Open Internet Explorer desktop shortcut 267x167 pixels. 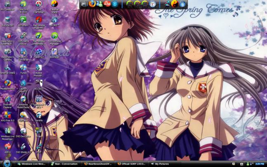[x=7, y=102]
